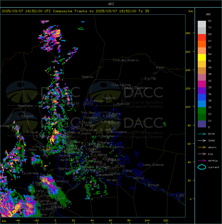Select the 'C_Guido' map label

point(33,132)
